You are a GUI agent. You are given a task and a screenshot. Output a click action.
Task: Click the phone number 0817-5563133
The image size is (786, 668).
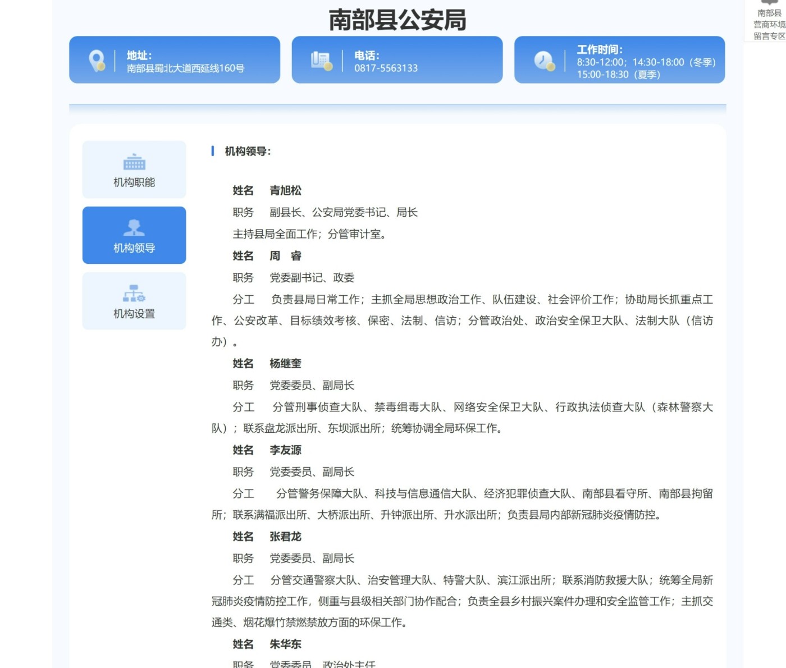click(x=386, y=68)
